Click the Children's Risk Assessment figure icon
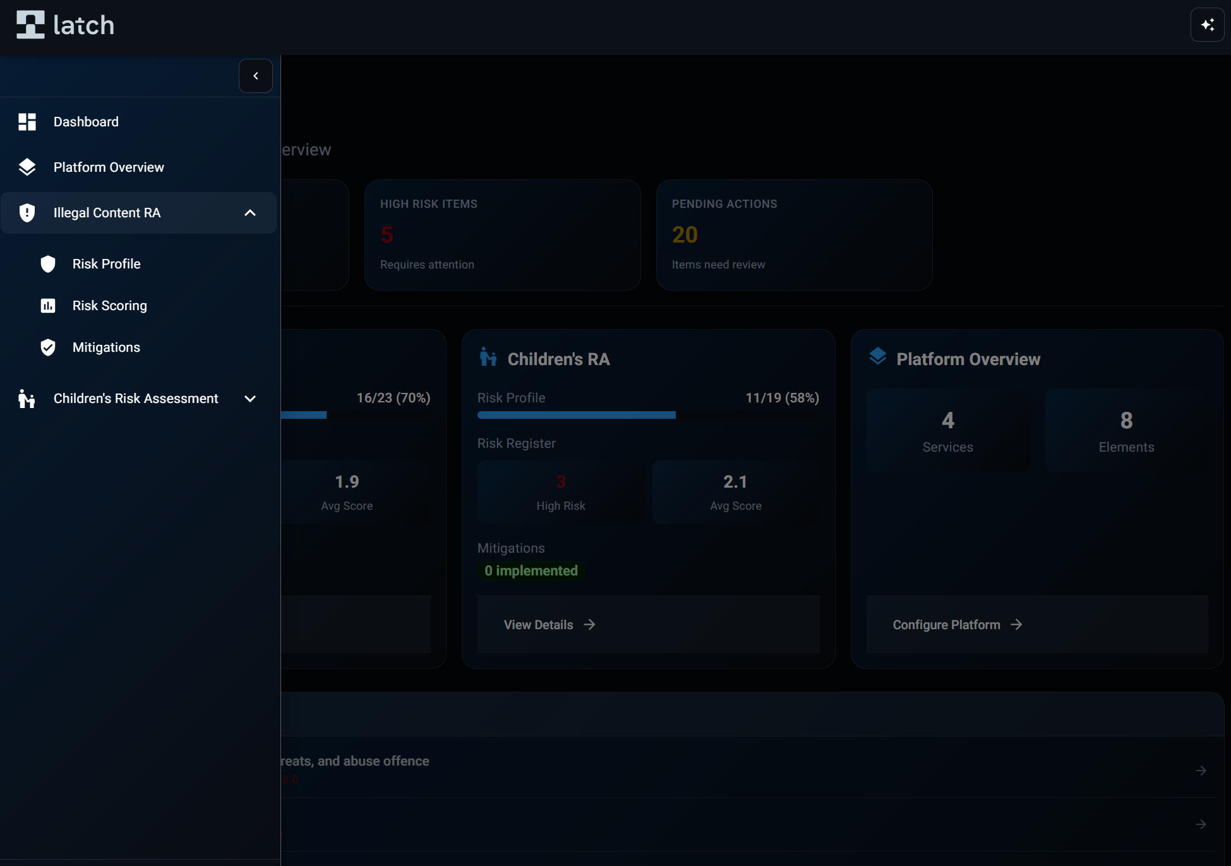The image size is (1231, 866). point(27,399)
